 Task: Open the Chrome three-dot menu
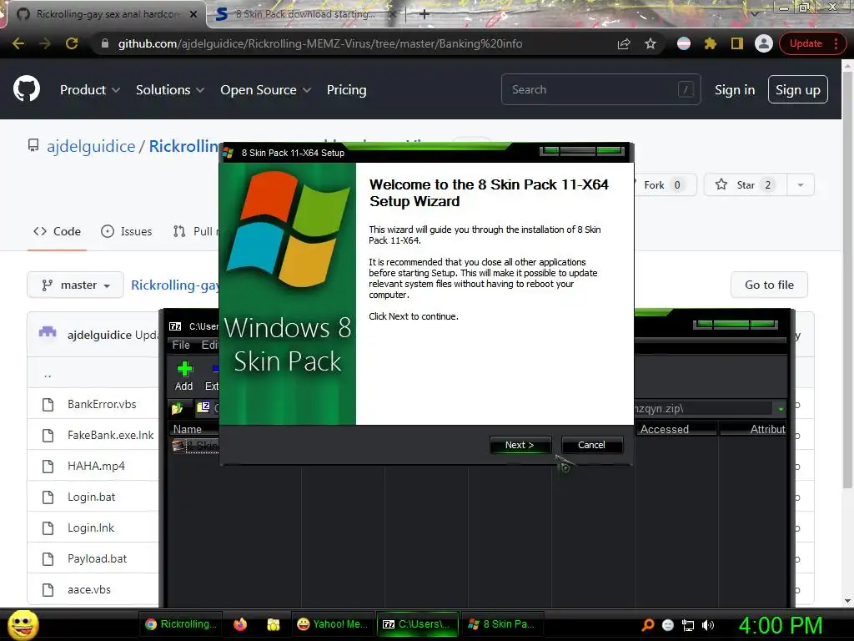click(x=836, y=43)
